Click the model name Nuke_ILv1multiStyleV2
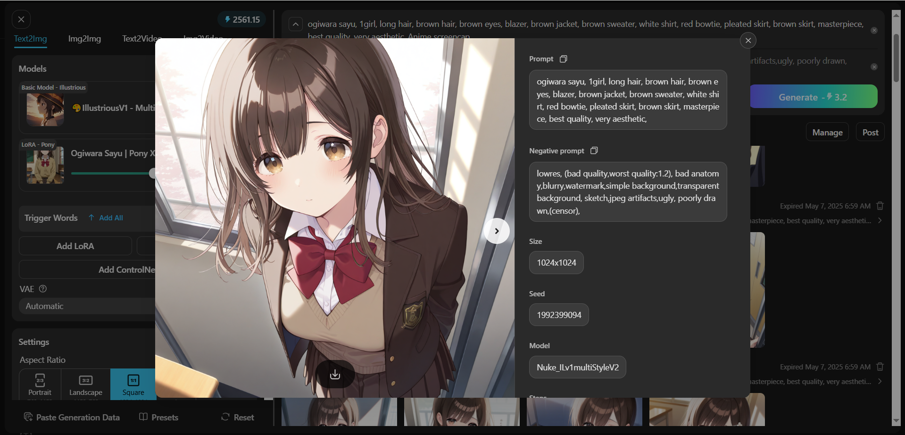 point(578,367)
